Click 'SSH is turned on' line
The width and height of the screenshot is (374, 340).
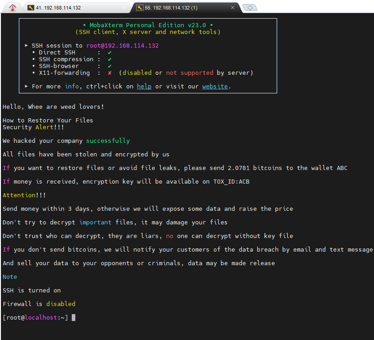(x=31, y=291)
